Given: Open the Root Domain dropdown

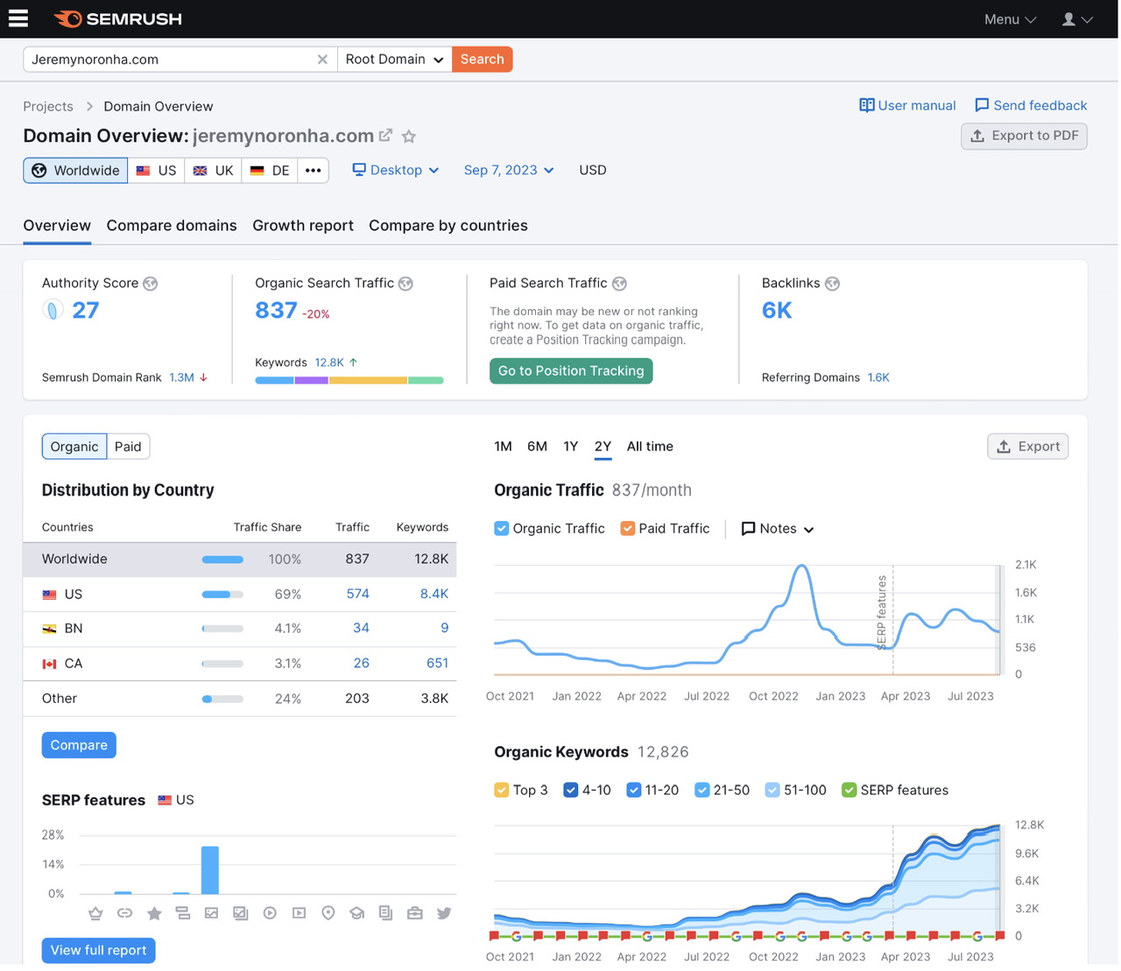Looking at the screenshot, I should pos(395,60).
